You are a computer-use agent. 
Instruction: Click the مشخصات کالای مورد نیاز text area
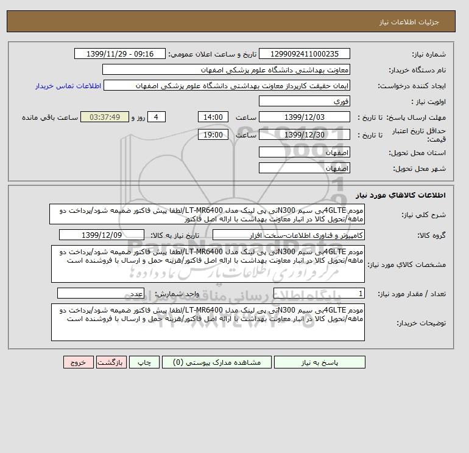(208, 264)
